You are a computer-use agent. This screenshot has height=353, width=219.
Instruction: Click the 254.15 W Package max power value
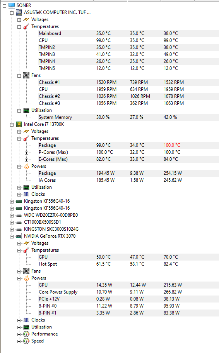173,173
